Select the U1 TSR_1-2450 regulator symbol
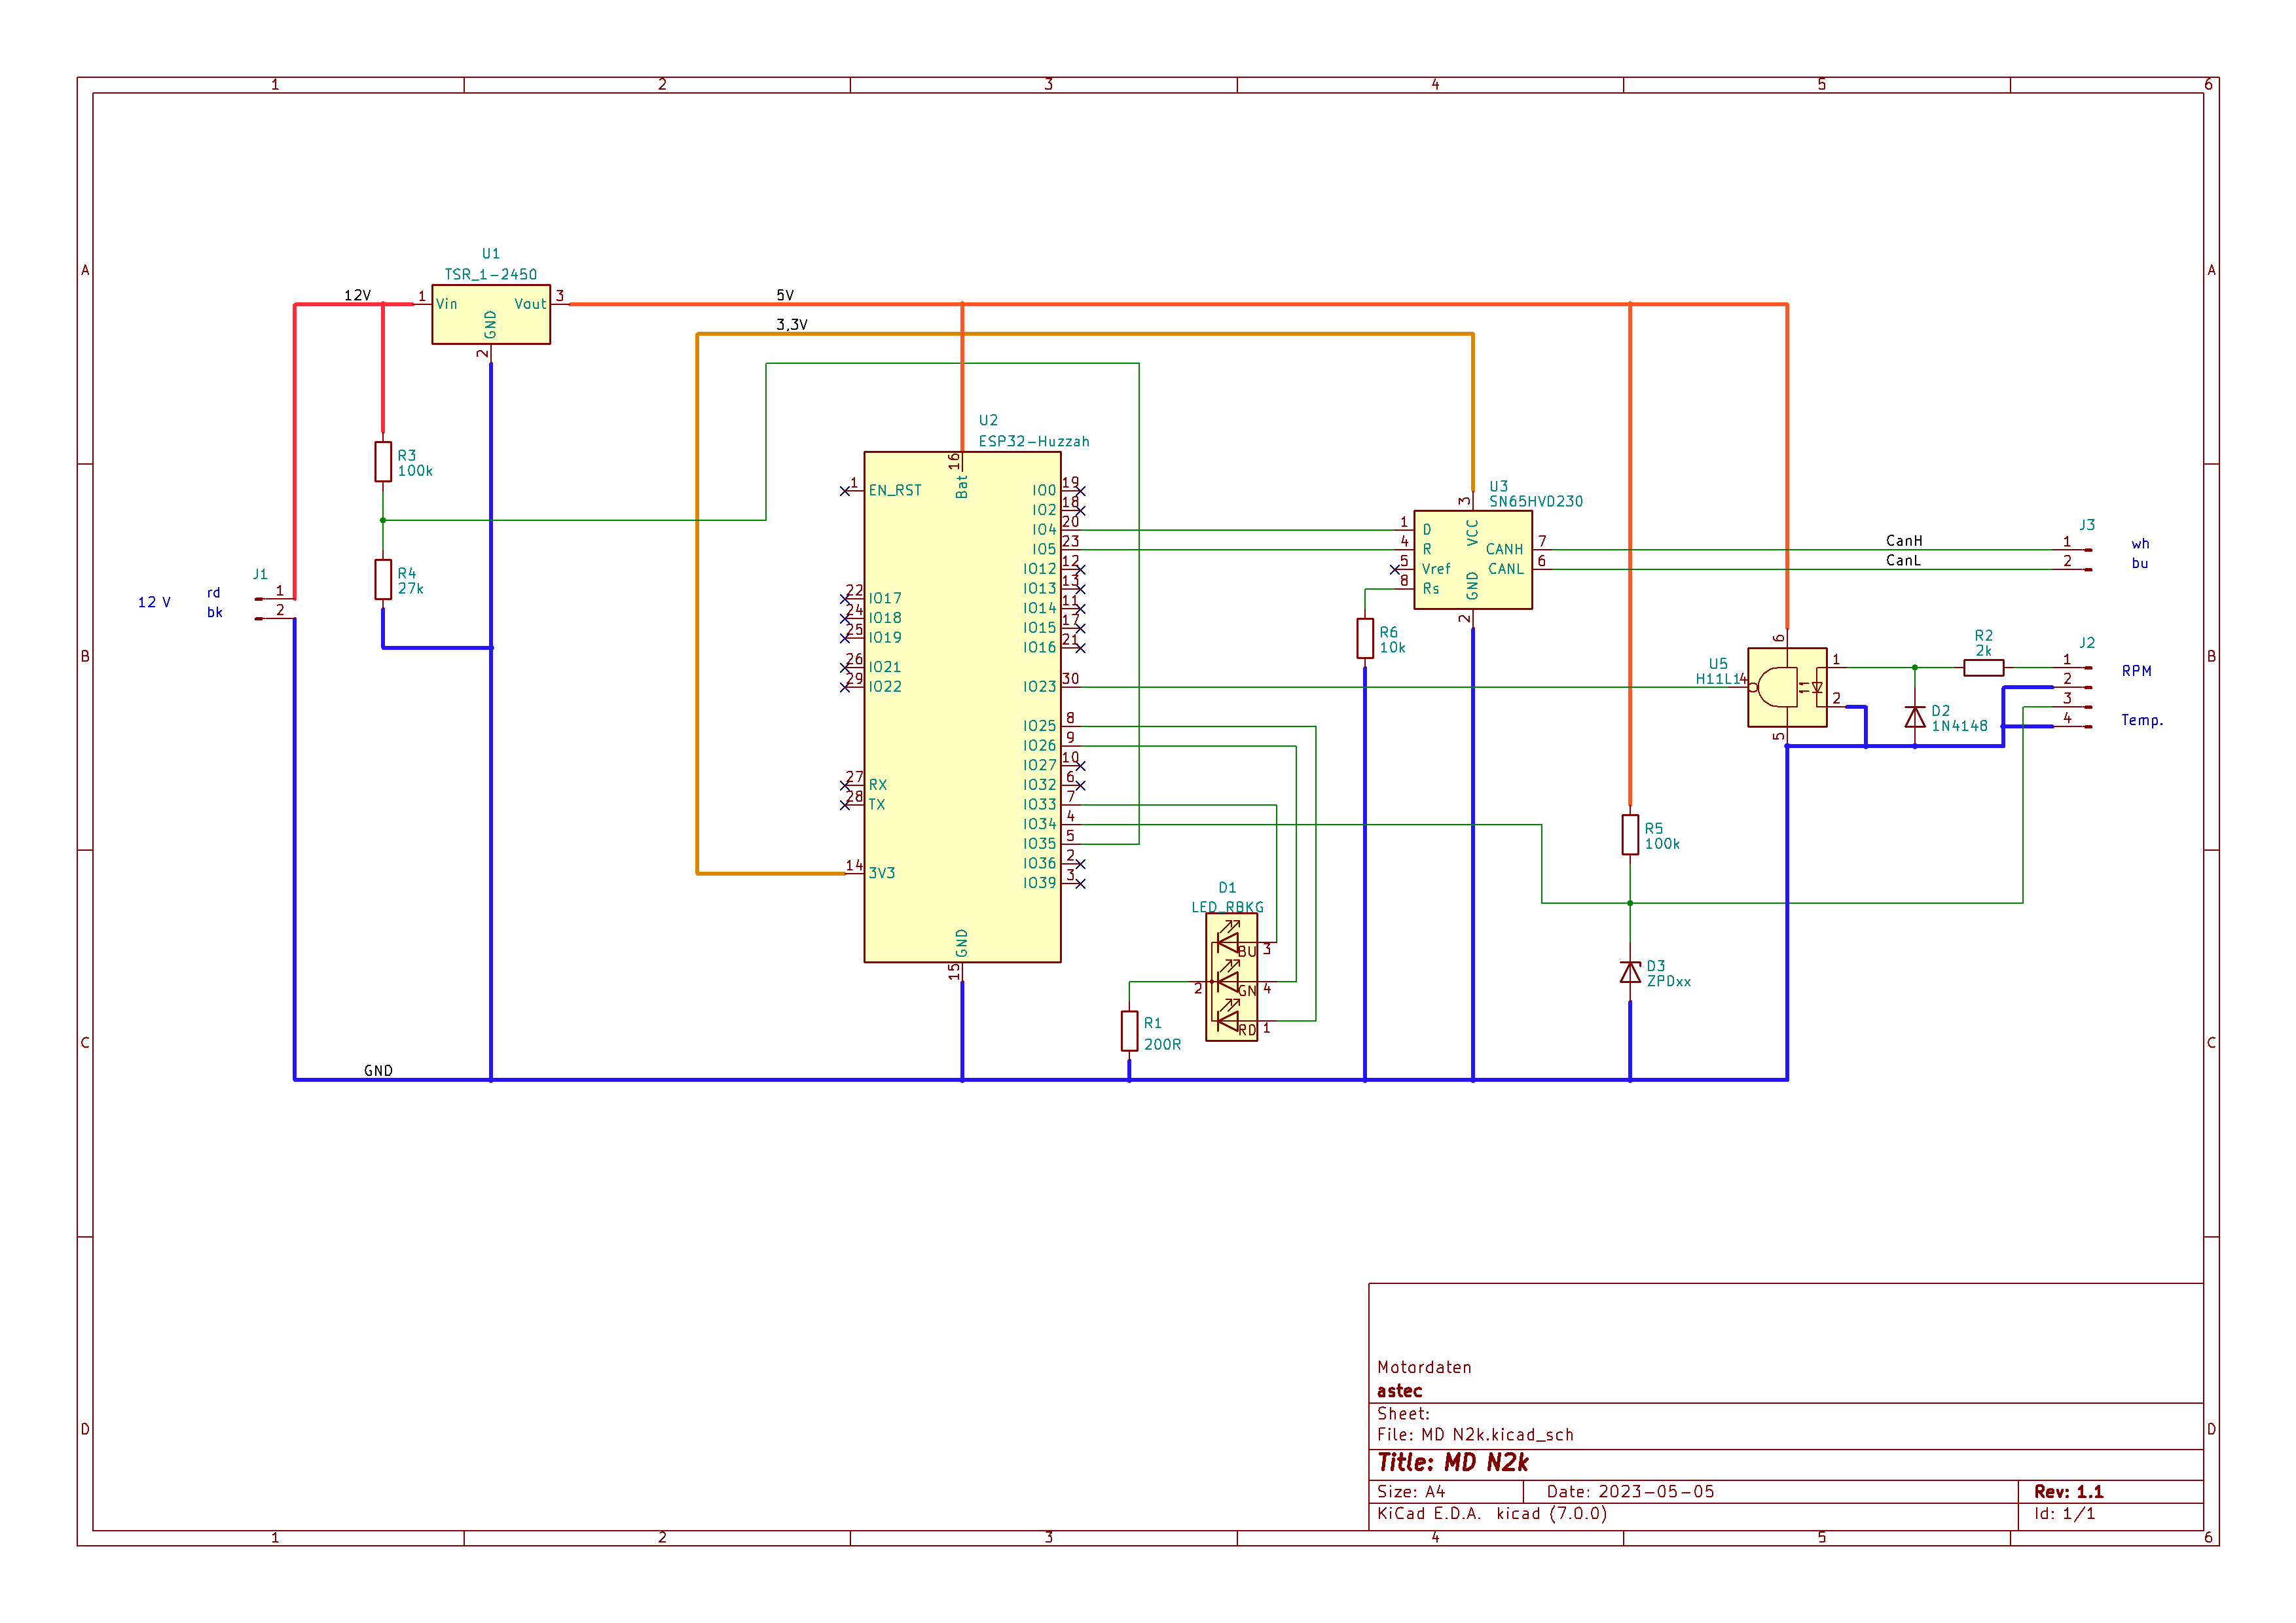Image resolution: width=2296 pixels, height=1623 pixels. click(490, 314)
